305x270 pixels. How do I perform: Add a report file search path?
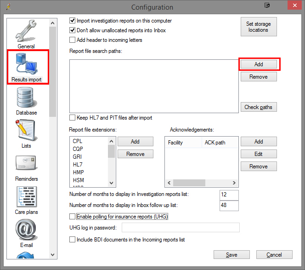coord(259,64)
